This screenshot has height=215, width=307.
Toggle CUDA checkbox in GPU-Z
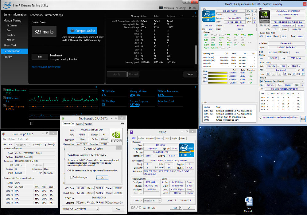point(88,202)
